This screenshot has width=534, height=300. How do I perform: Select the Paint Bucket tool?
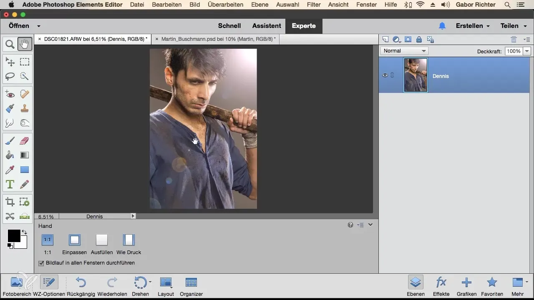(x=10, y=155)
